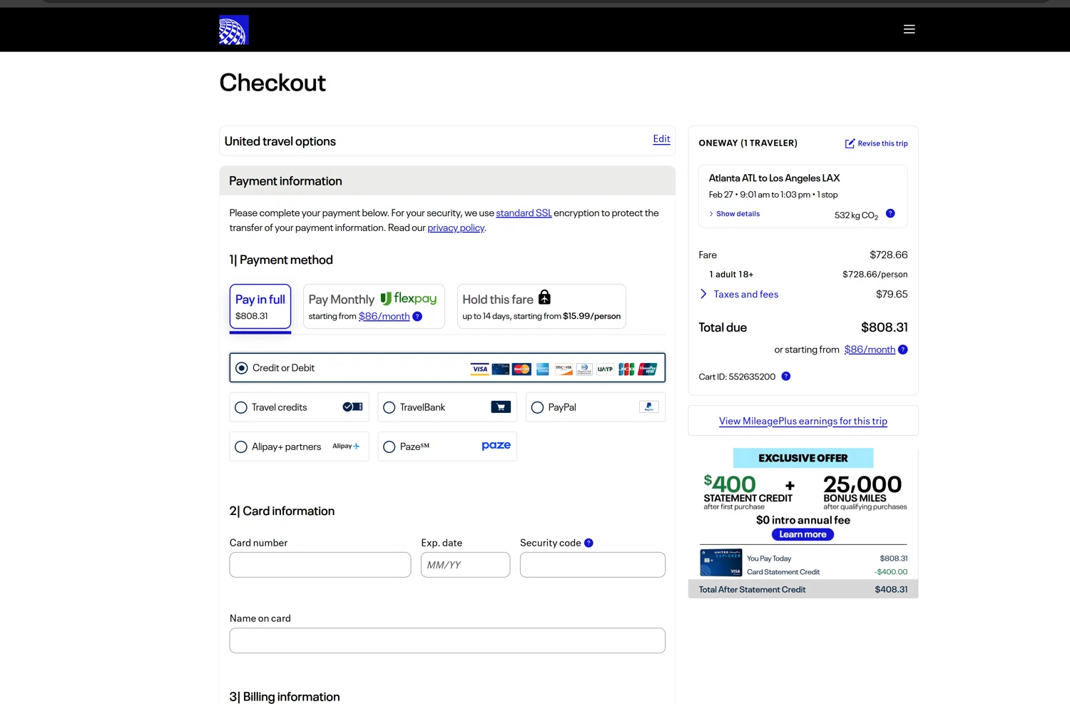Open the privacy policy link
This screenshot has height=704, width=1070.
pyautogui.click(x=456, y=228)
